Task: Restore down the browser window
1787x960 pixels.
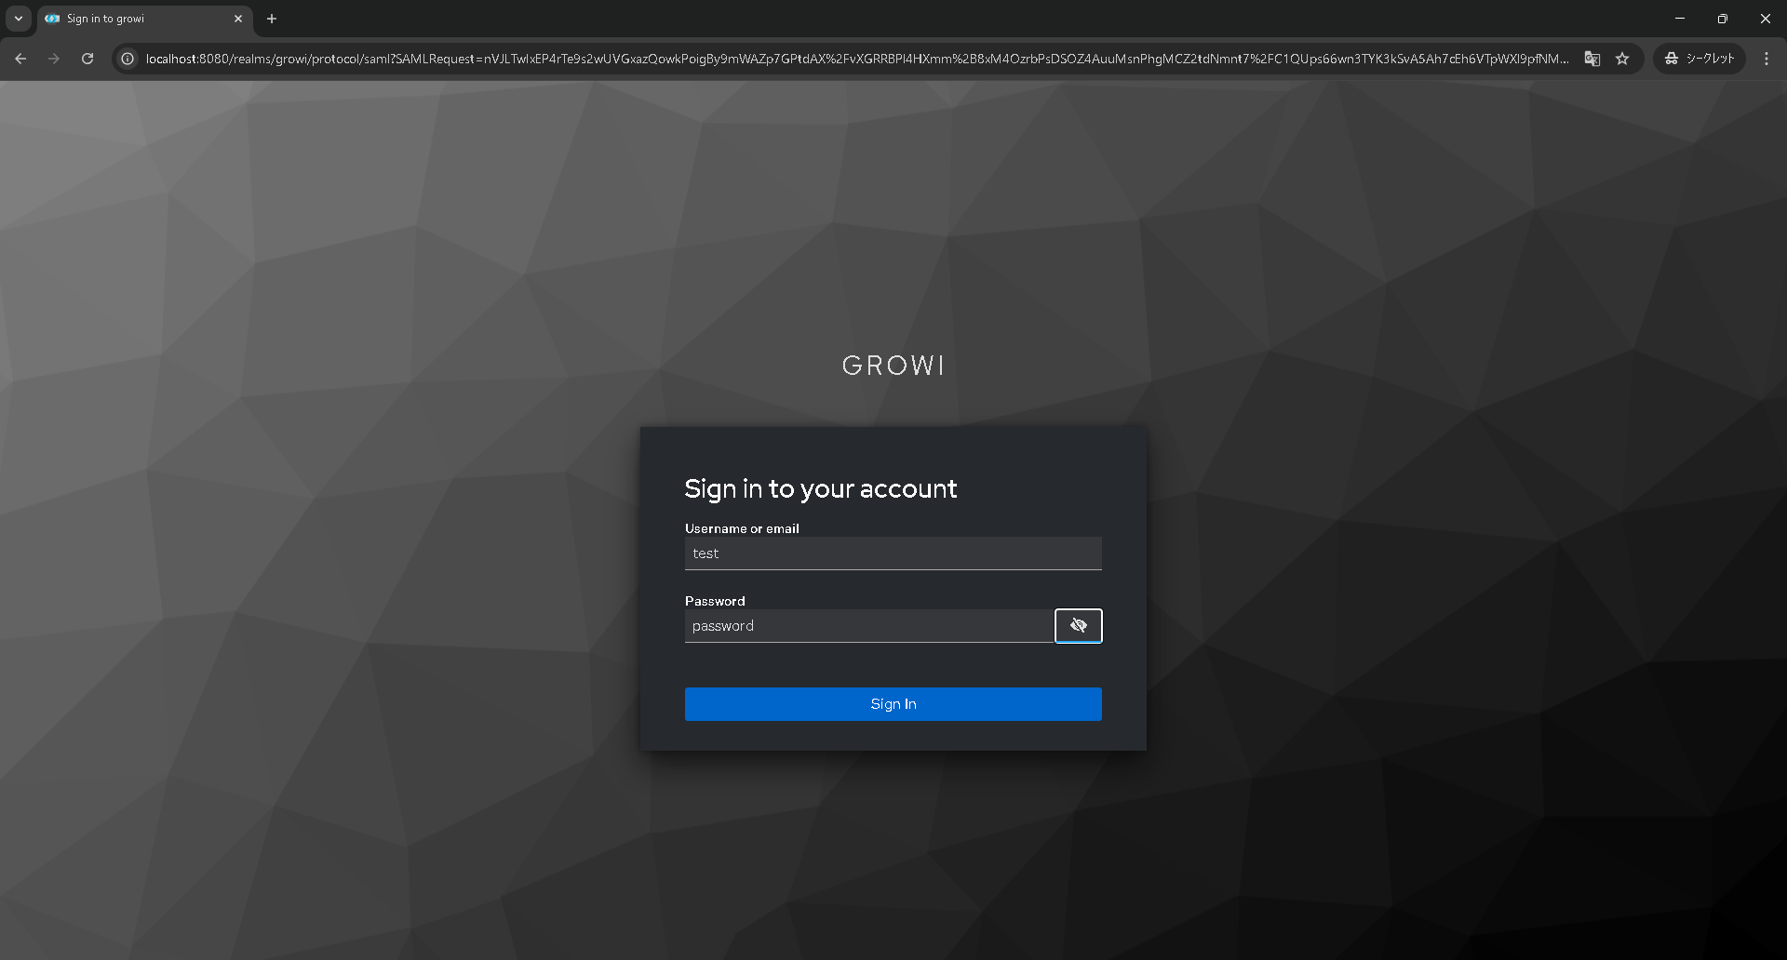Action: click(x=1723, y=19)
